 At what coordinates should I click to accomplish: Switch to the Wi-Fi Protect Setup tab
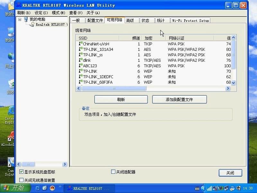[x=190, y=20]
